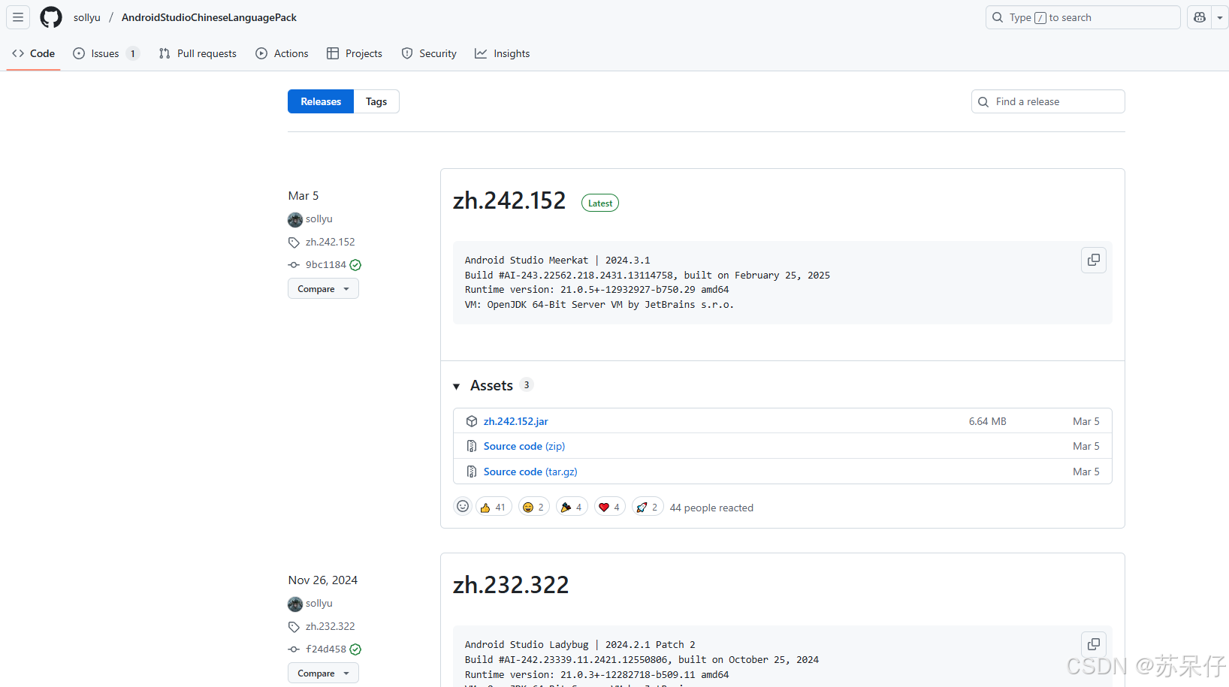This screenshot has height=687, width=1229.
Task: Click the Latest badge
Action: pos(600,203)
